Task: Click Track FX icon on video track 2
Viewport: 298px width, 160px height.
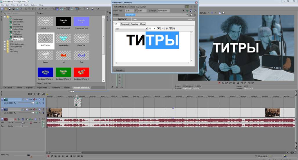Action: pyautogui.click(x=30, y=109)
